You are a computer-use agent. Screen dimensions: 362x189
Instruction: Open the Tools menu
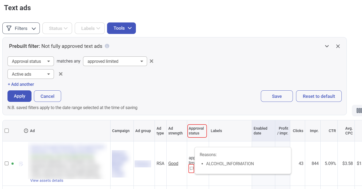pos(121,28)
